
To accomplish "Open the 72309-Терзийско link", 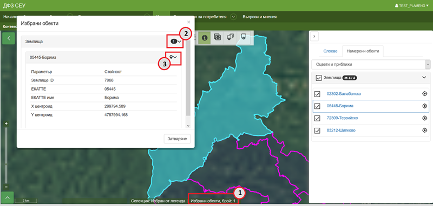I will click(342, 118).
